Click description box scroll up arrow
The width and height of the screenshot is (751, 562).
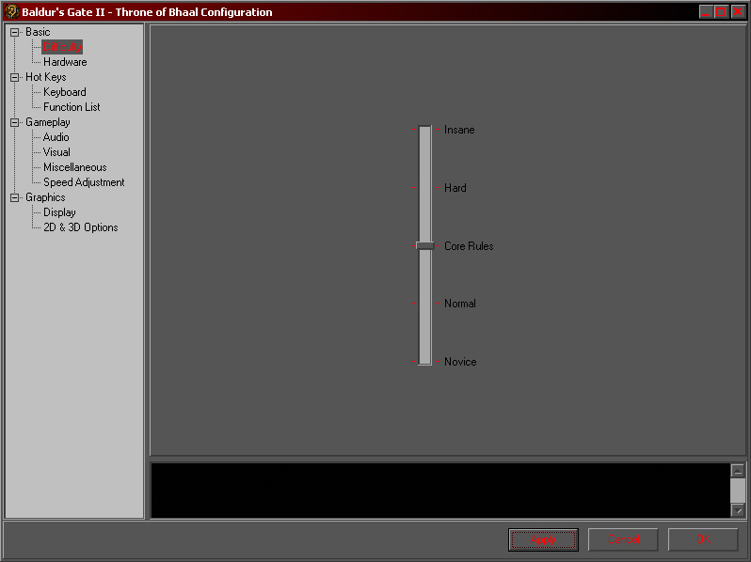click(738, 471)
